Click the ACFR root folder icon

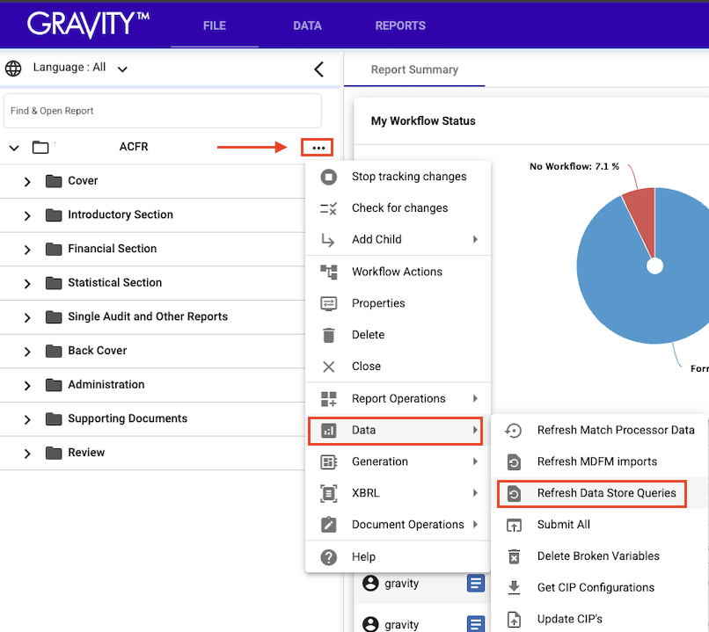pos(40,148)
